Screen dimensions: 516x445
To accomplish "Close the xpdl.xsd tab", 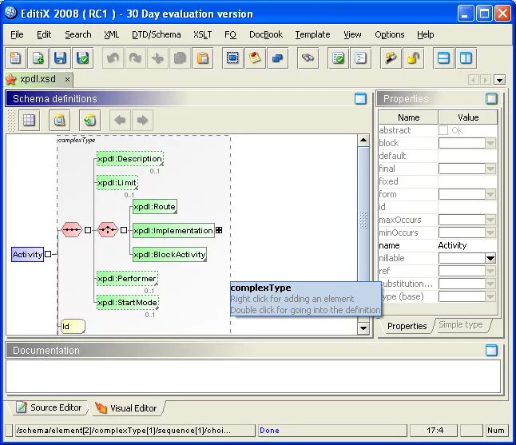I will [x=67, y=80].
